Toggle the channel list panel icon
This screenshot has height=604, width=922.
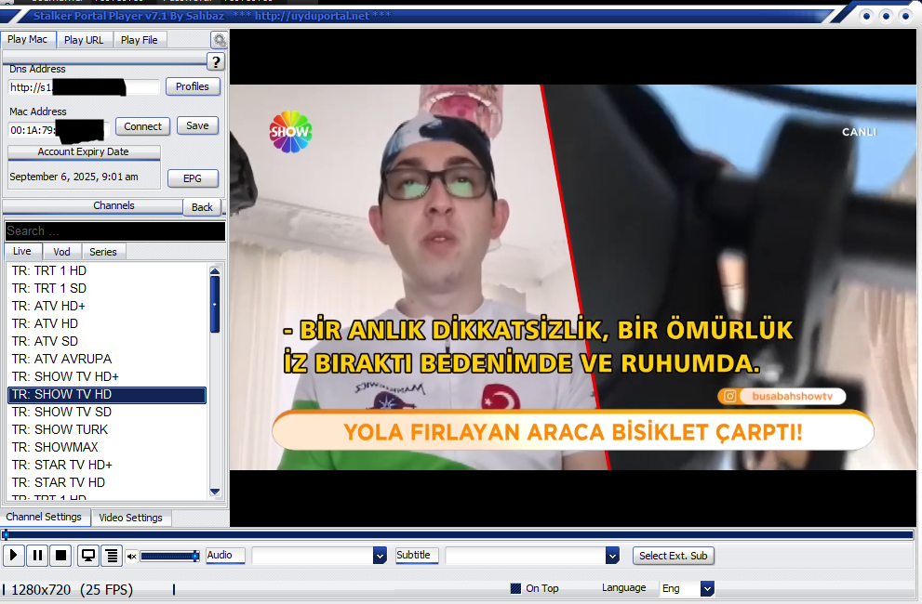tap(112, 556)
